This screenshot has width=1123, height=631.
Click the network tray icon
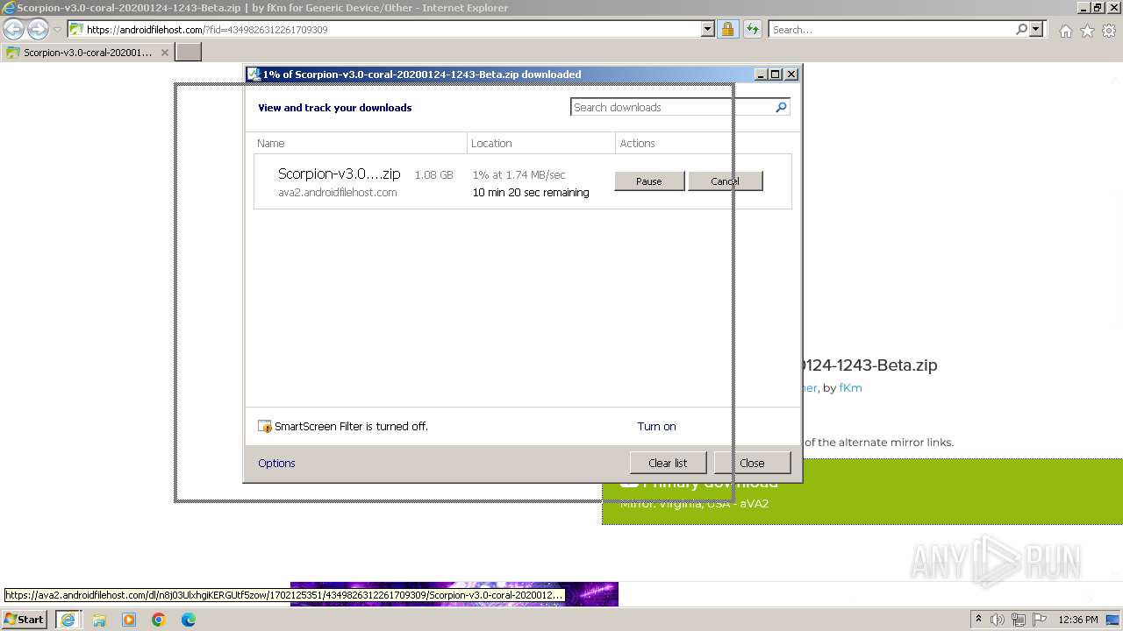pyautogui.click(x=1019, y=620)
